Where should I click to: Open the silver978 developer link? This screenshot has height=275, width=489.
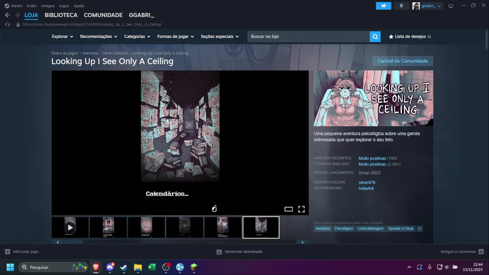pos(367,183)
